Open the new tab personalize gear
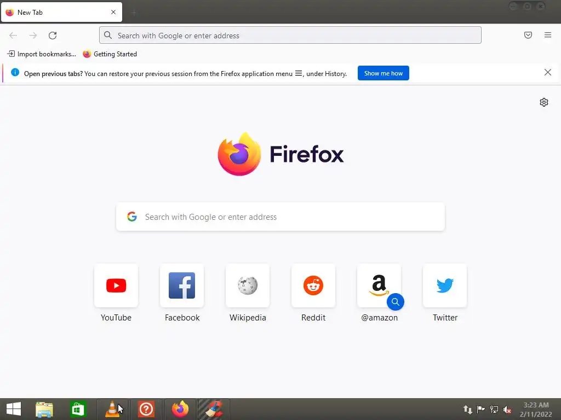This screenshot has width=561, height=420. (543, 102)
